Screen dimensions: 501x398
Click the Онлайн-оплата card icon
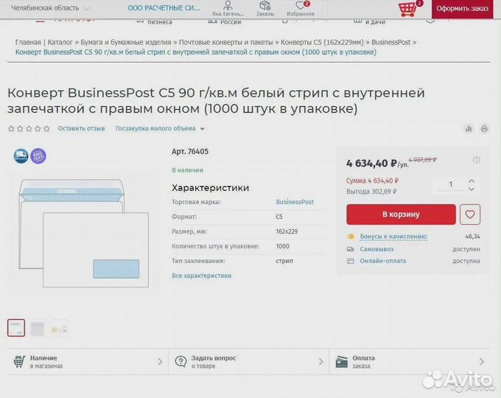click(x=350, y=261)
